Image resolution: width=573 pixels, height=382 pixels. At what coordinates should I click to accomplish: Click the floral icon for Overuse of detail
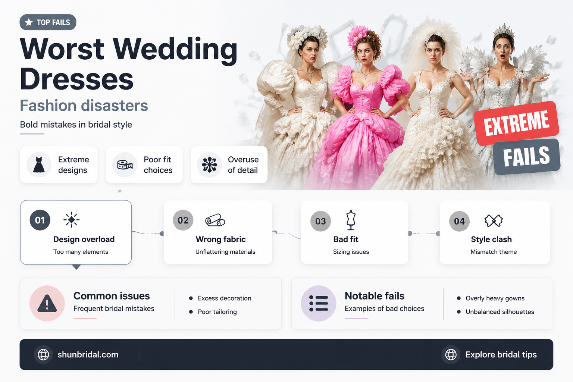point(209,165)
